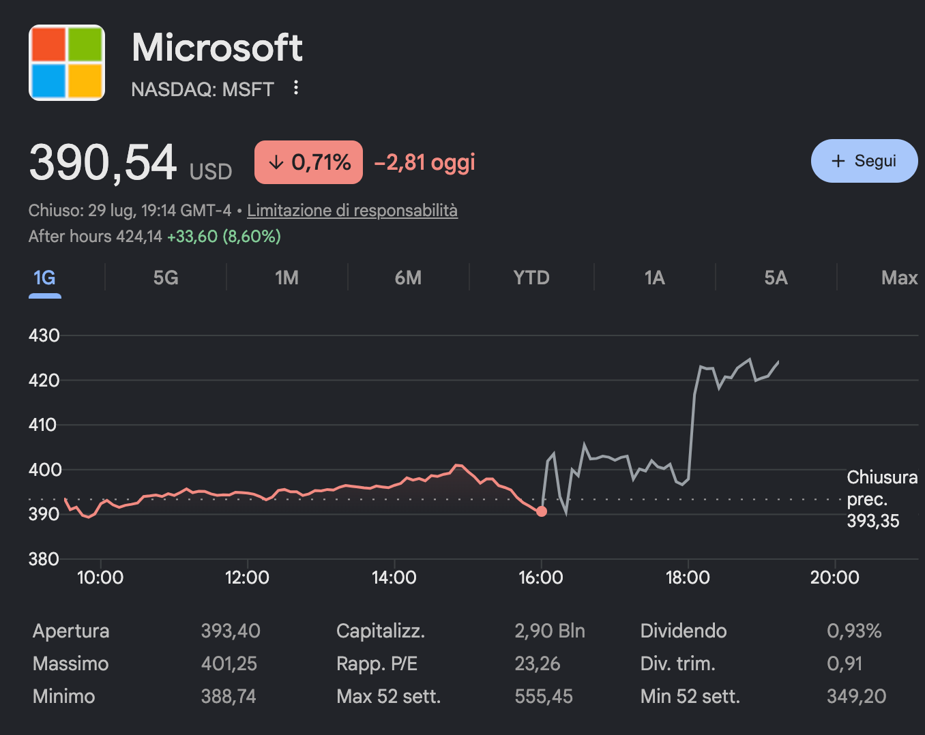Select the 1G time range tab

coord(44,278)
